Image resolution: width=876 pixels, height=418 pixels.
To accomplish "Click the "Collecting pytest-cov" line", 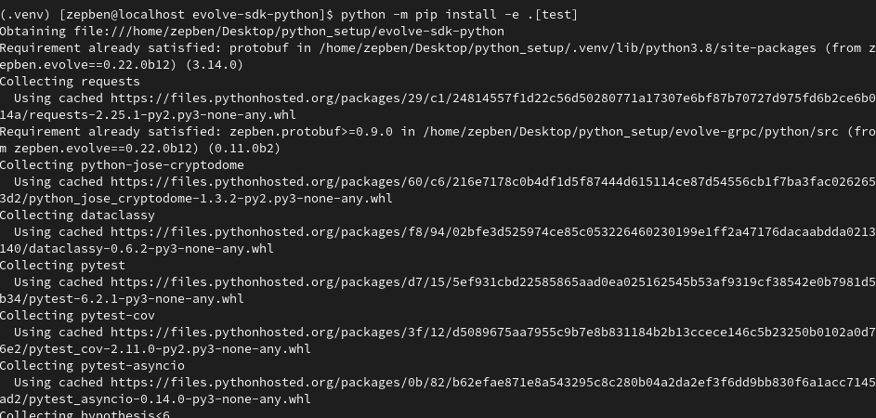I will [77, 316].
